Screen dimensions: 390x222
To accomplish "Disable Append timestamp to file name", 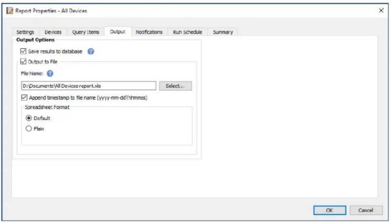I will pyautogui.click(x=24, y=97).
